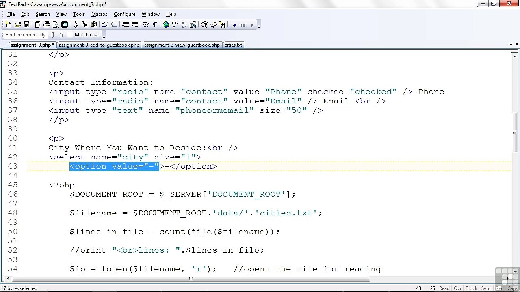This screenshot has width=520, height=292.
Task: Switch to assignment_3_view_guestbook.php tab
Action: (182, 45)
